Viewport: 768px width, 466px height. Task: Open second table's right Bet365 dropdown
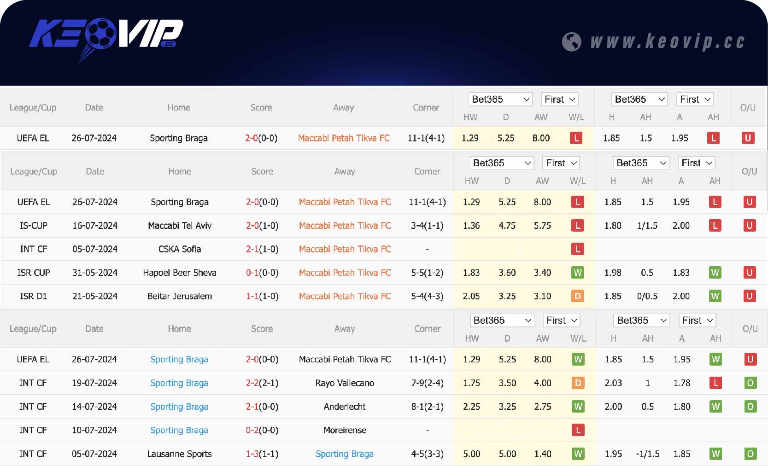641,163
